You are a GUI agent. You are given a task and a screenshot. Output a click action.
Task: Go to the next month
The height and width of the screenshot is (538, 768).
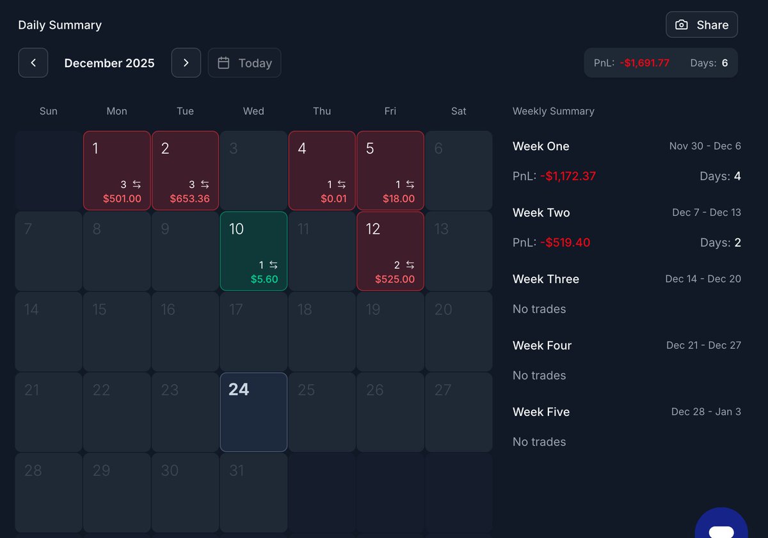coord(186,63)
